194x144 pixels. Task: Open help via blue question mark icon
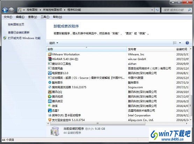pyautogui.click(x=187, y=43)
